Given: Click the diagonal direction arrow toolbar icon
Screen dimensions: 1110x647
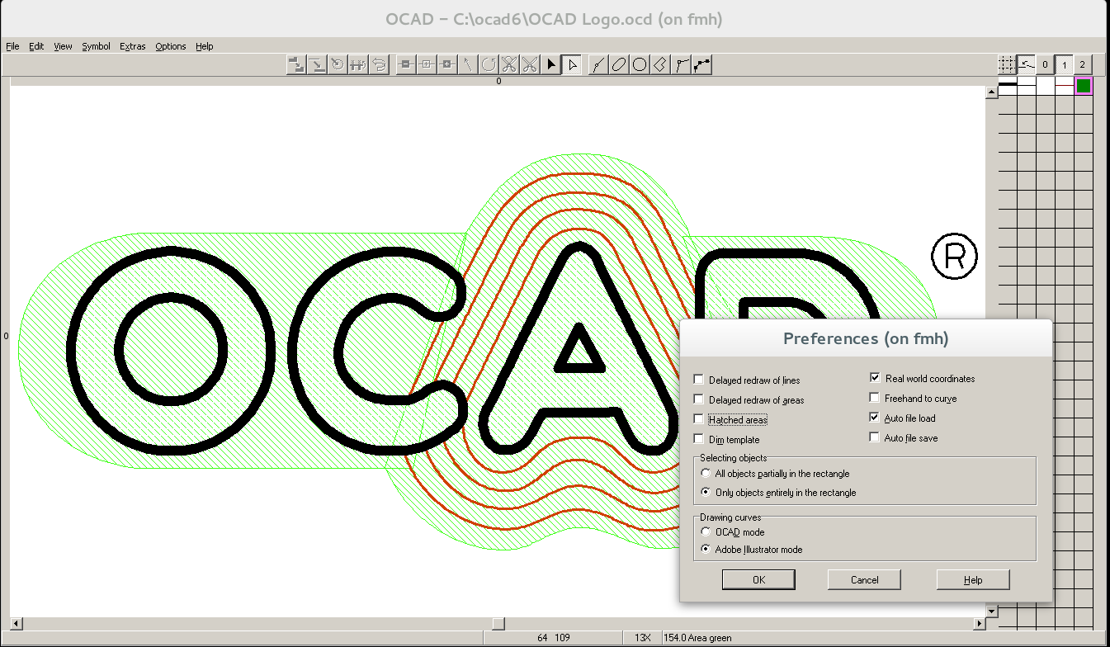Looking at the screenshot, I should [x=468, y=64].
